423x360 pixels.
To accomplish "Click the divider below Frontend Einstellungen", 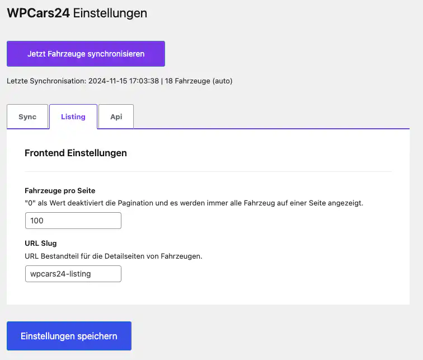I will (x=208, y=171).
